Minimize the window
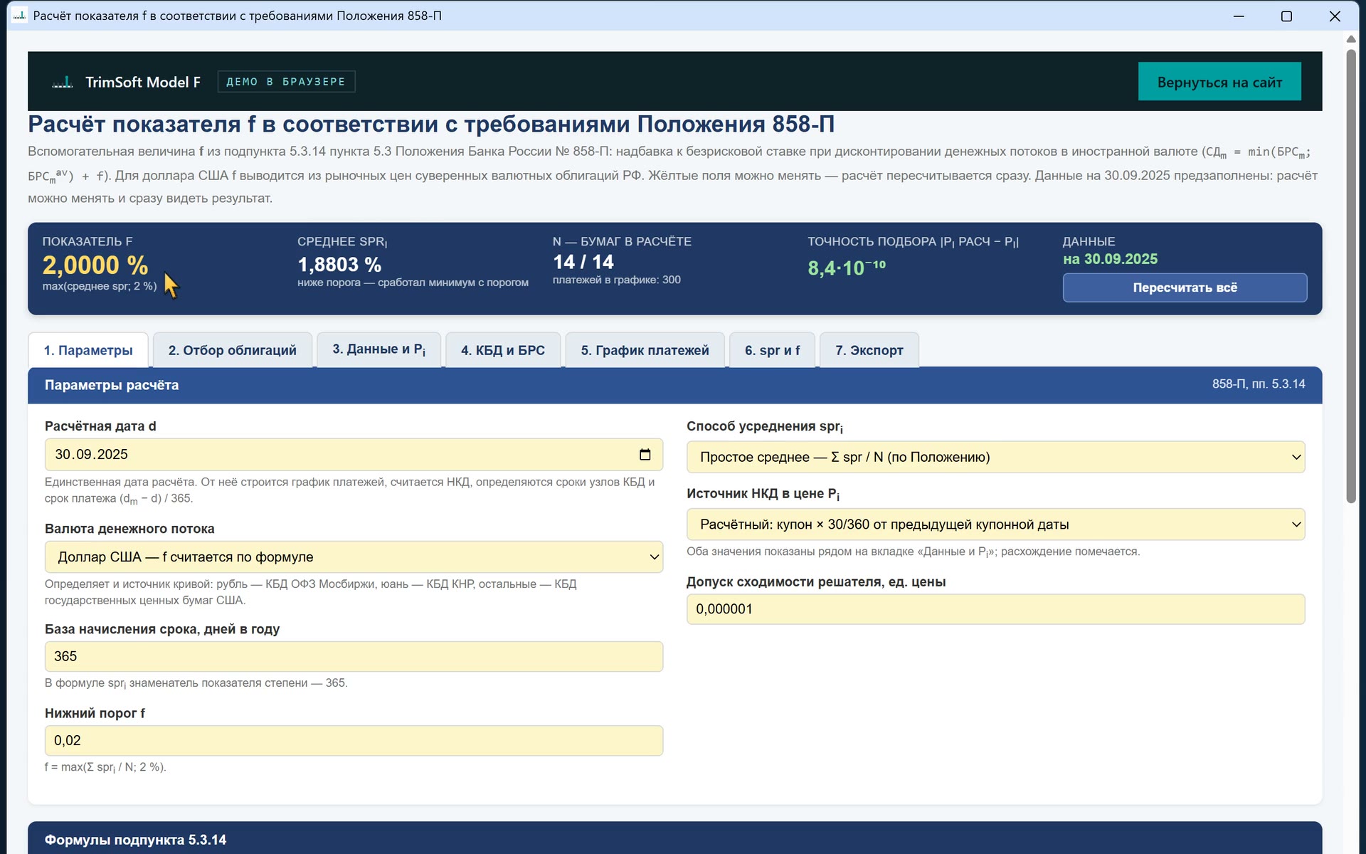Viewport: 1366px width, 854px height. pyautogui.click(x=1239, y=16)
